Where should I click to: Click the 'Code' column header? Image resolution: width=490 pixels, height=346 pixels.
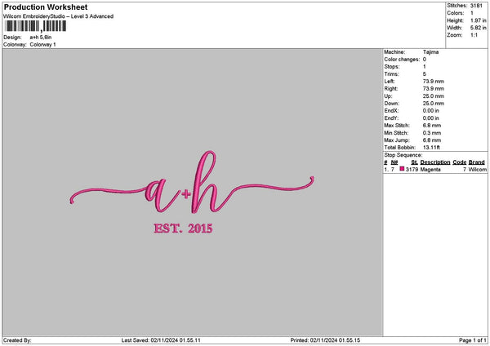coord(459,162)
